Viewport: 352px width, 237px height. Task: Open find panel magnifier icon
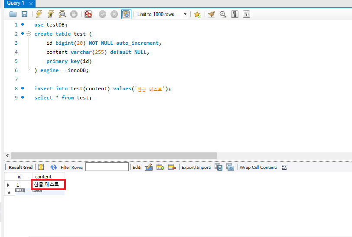223,14
